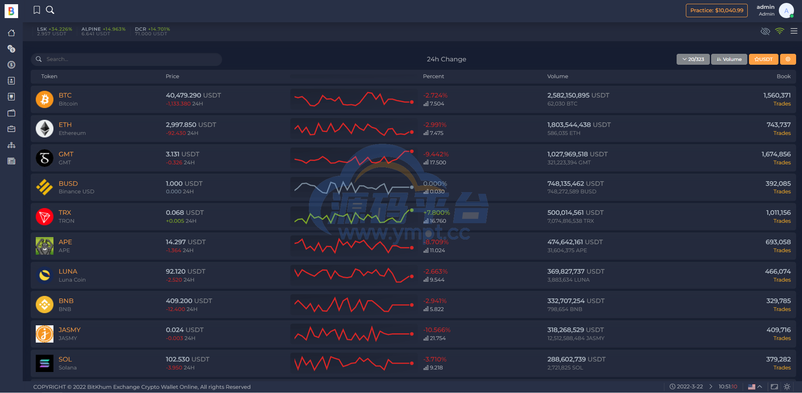Open the Volume sort dropdown

pos(729,59)
